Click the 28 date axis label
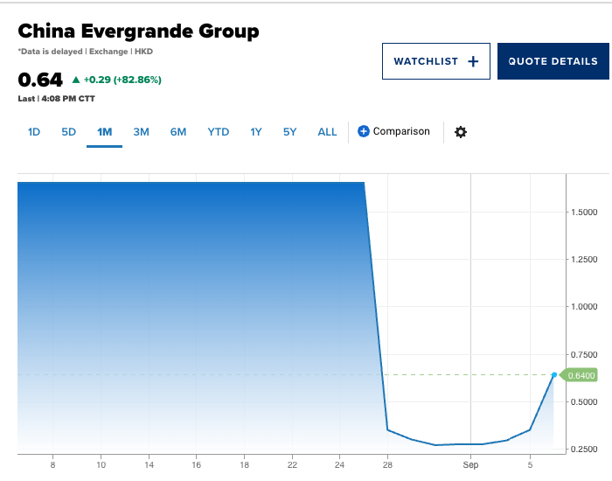 387,464
